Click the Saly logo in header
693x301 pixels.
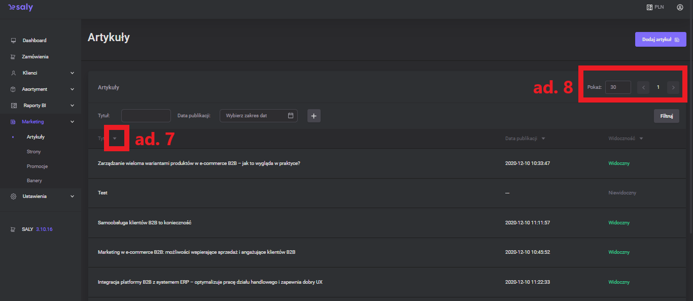pos(20,7)
